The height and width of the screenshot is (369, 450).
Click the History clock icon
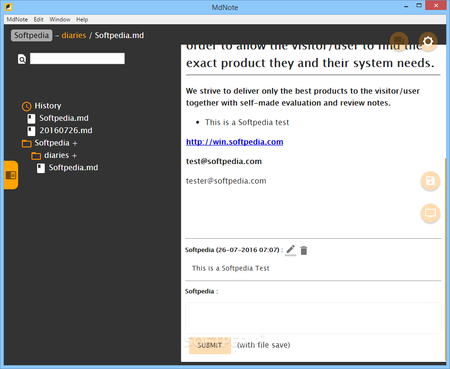[x=26, y=107]
